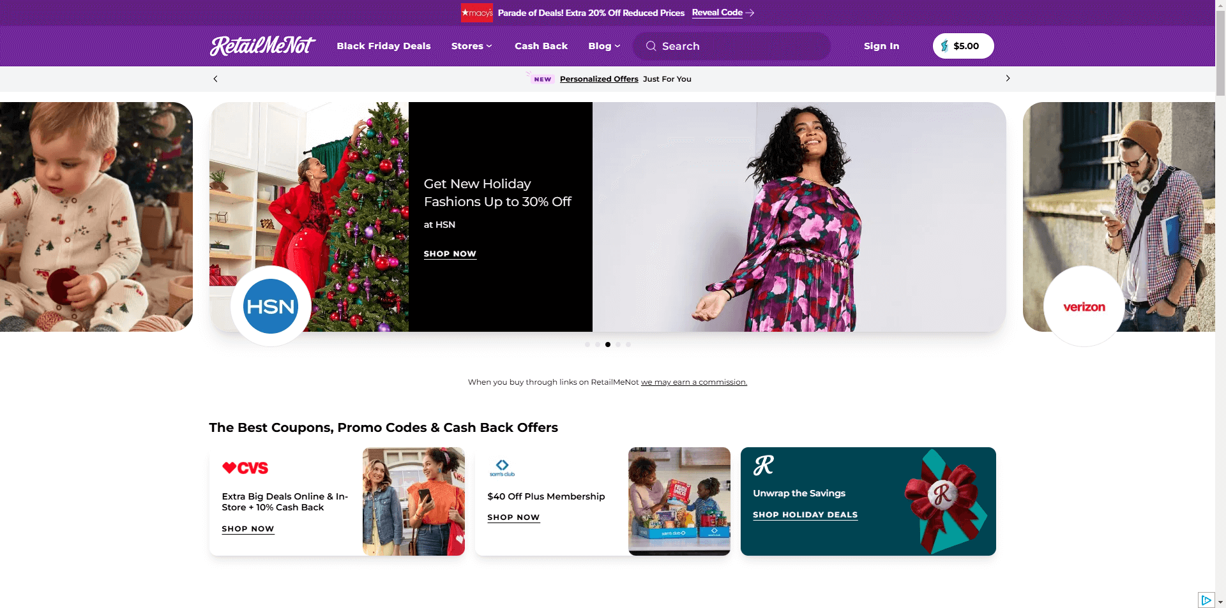Open we may earn a commission link
The width and height of the screenshot is (1226, 608).
tap(694, 382)
